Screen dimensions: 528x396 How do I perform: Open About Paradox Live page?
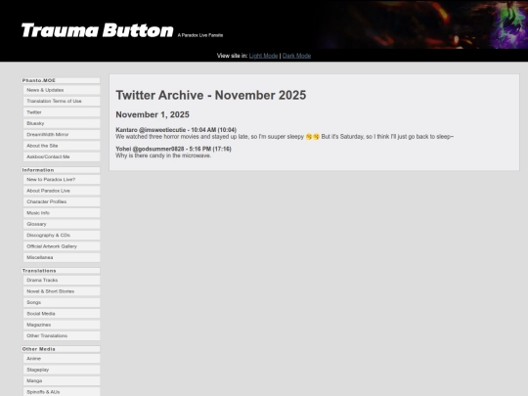(x=62, y=191)
